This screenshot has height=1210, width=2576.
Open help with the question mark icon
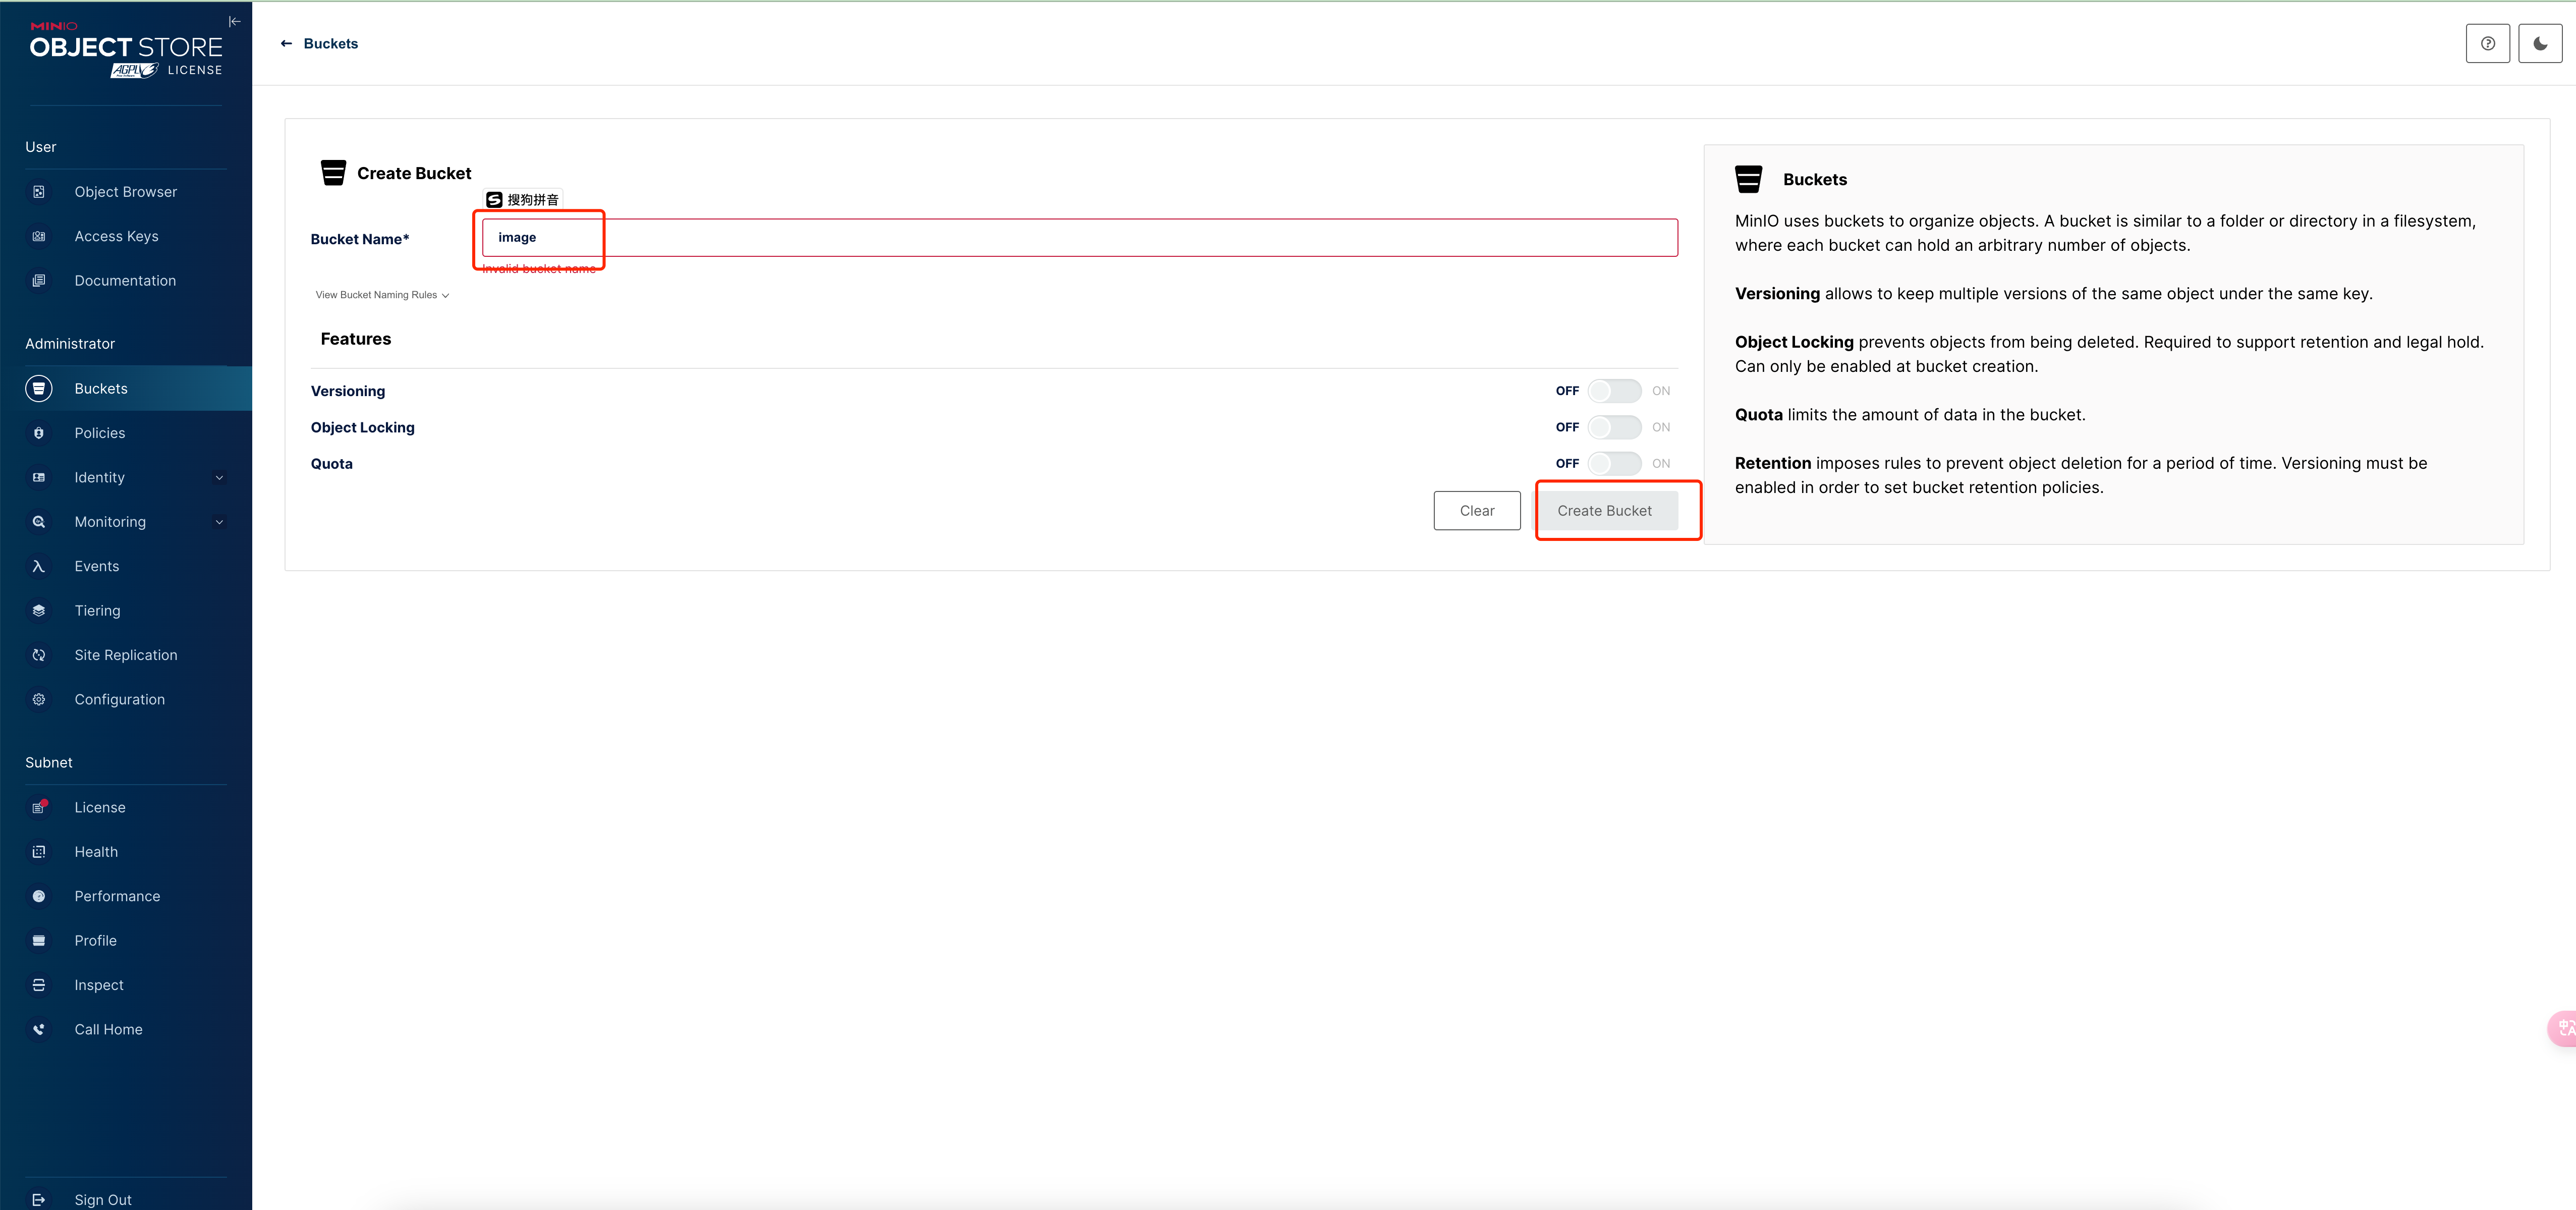(2488, 43)
